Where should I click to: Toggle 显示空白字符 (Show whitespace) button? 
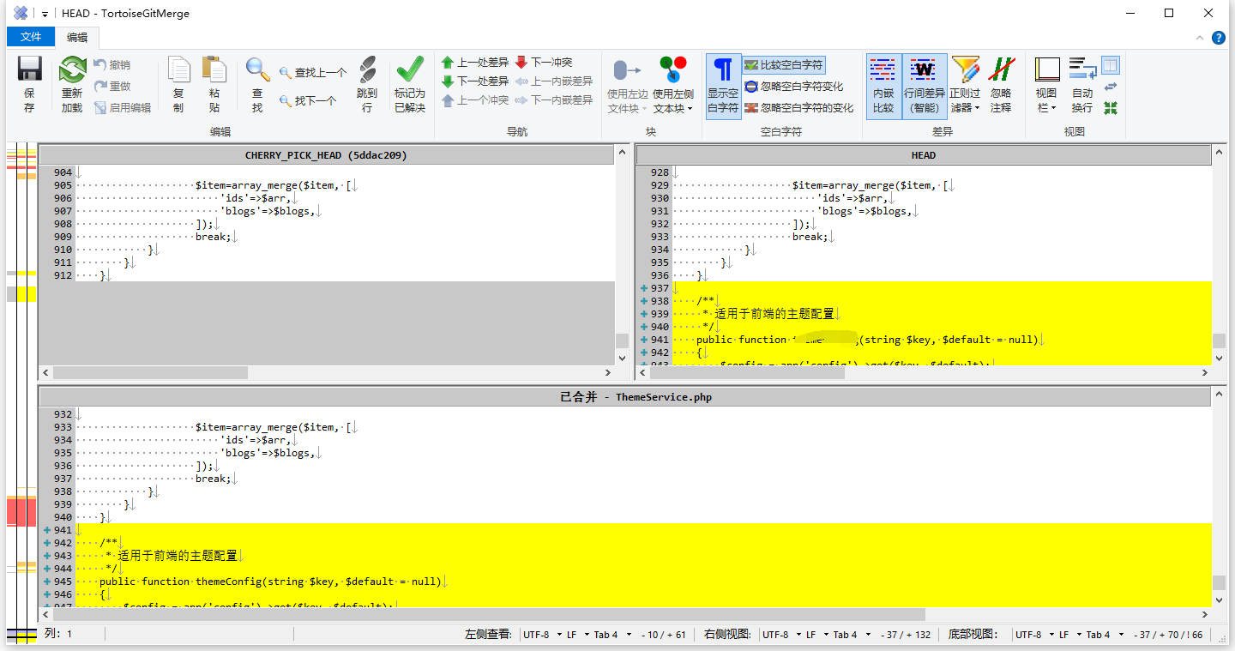(723, 84)
